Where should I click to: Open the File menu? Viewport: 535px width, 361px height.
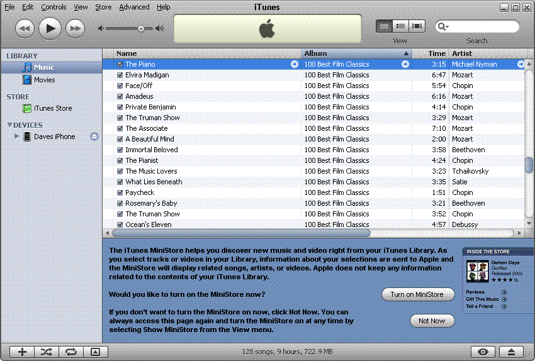(x=9, y=7)
